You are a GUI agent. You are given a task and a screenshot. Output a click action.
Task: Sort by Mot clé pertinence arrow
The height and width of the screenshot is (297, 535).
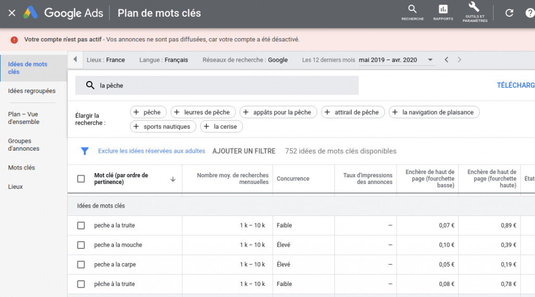pyautogui.click(x=173, y=179)
